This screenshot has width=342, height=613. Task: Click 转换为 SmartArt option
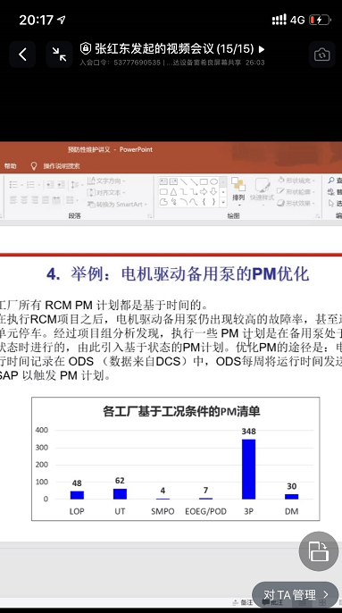117,204
